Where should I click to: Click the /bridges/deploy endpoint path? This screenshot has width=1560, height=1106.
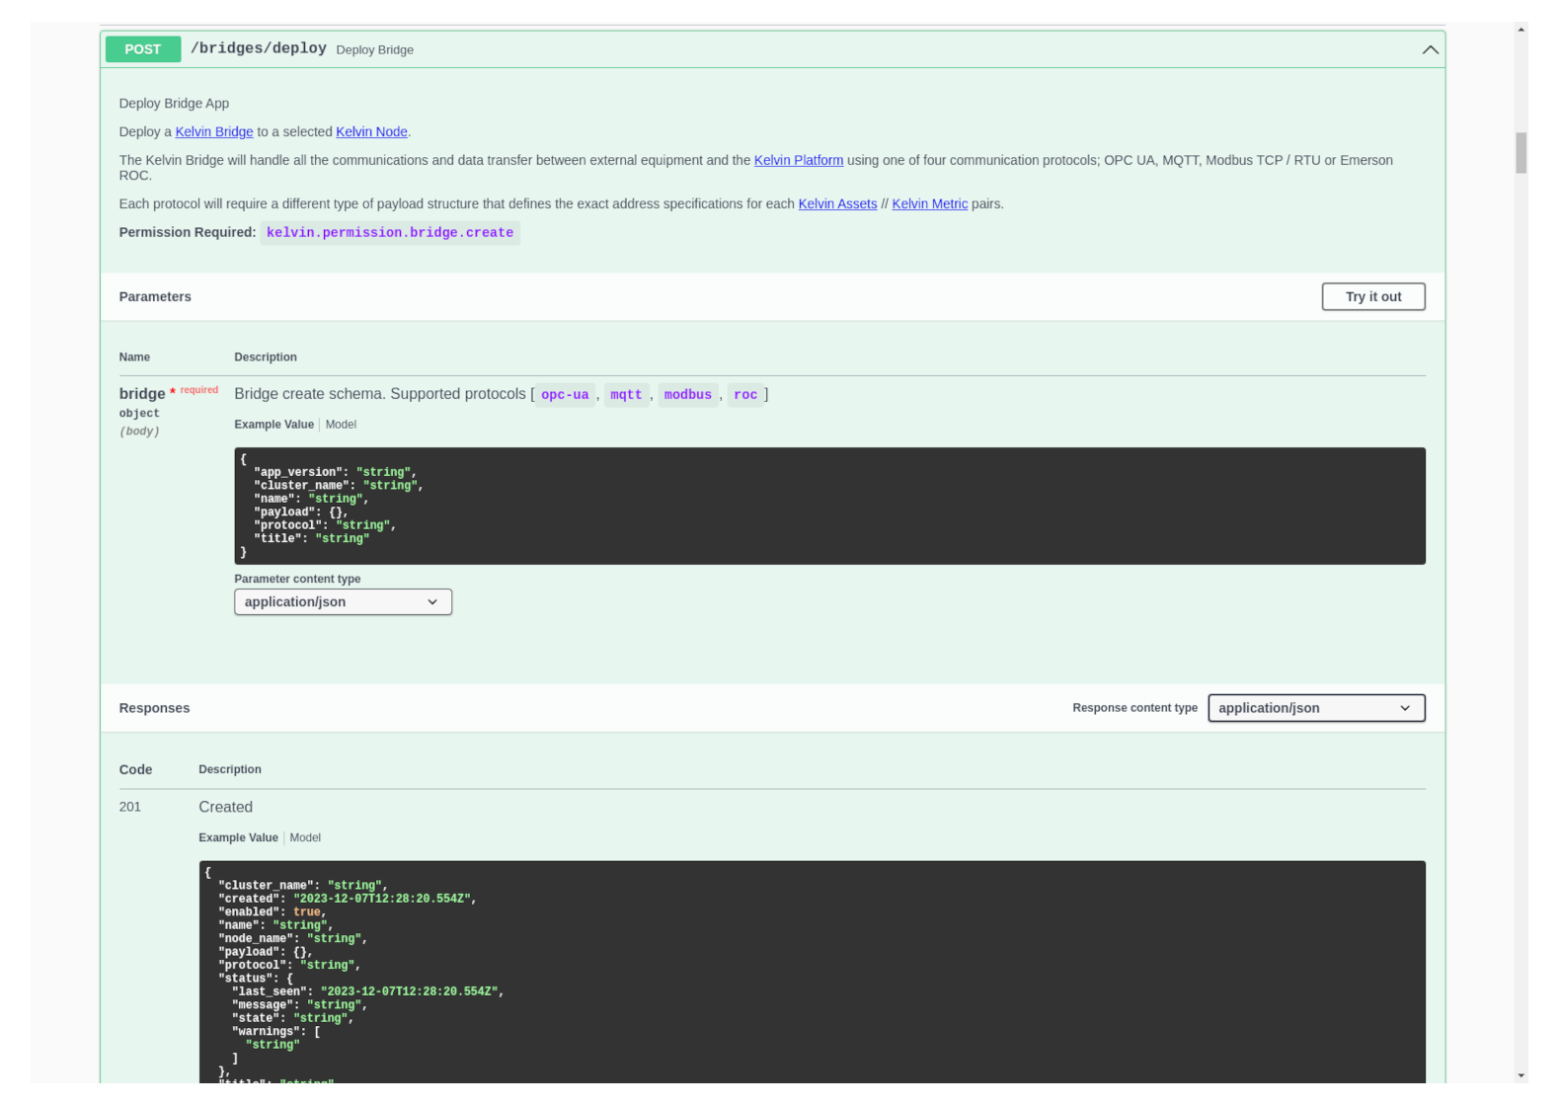click(x=259, y=49)
